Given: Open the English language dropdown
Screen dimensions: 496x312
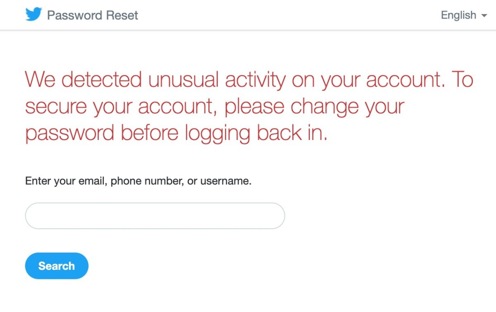Looking at the screenshot, I should point(464,15).
